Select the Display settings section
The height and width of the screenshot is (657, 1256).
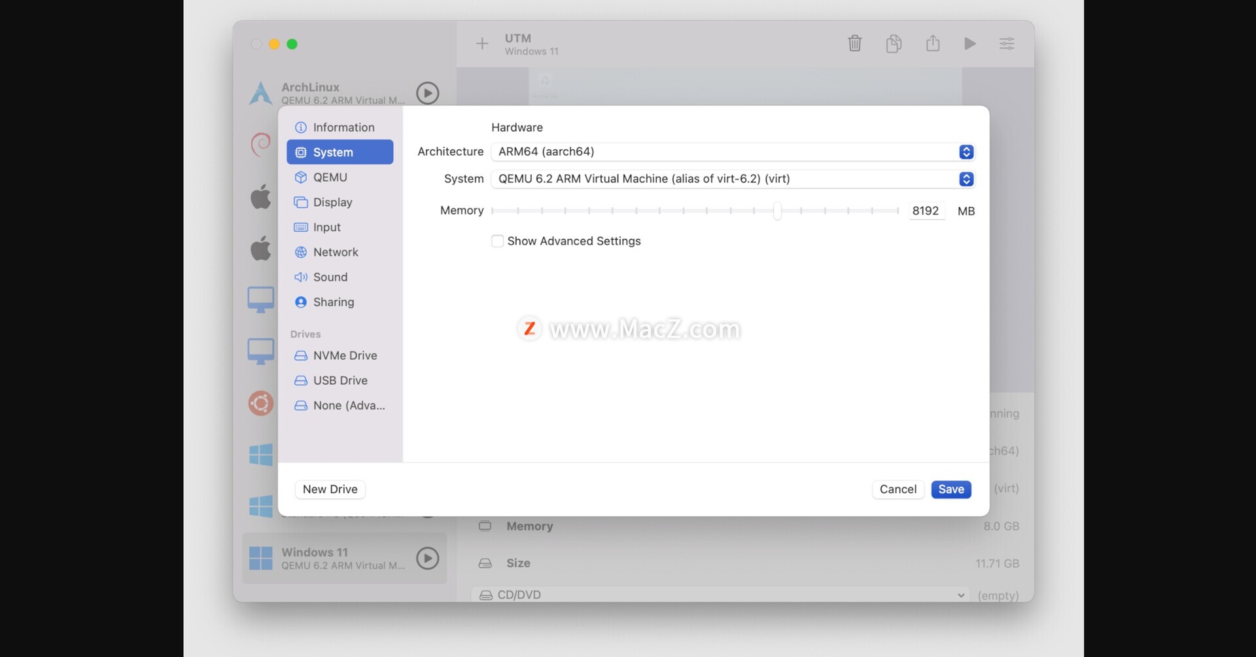pyautogui.click(x=332, y=202)
